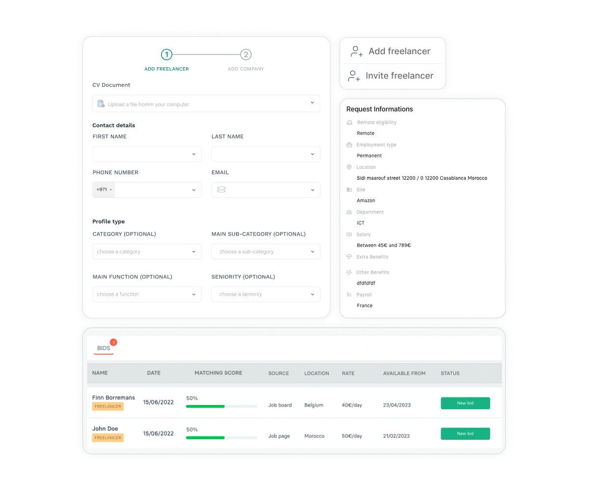Expand the choose a category dropdown
589x491 pixels.
[147, 251]
